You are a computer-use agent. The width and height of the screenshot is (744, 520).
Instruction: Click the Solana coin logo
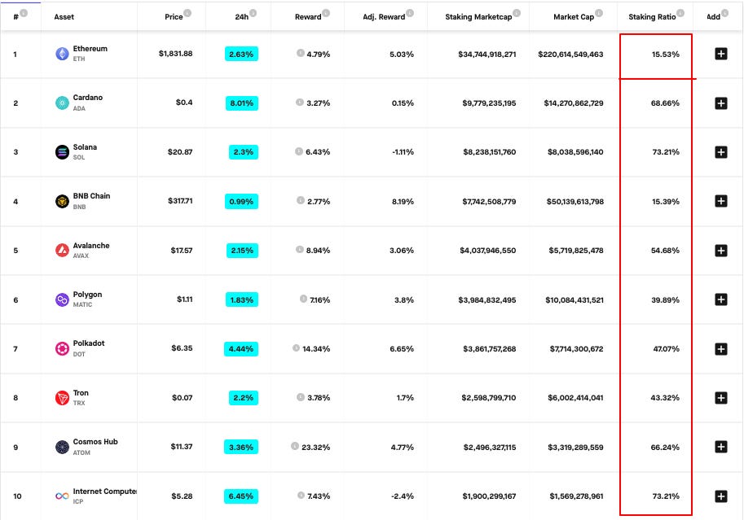coord(62,152)
